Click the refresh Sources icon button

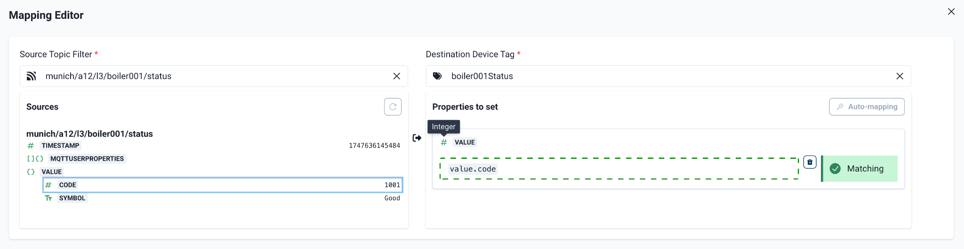tap(393, 107)
